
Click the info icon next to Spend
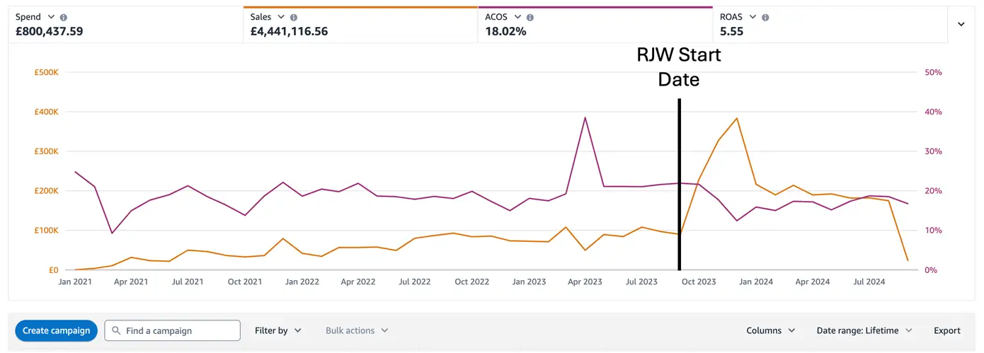(x=64, y=17)
